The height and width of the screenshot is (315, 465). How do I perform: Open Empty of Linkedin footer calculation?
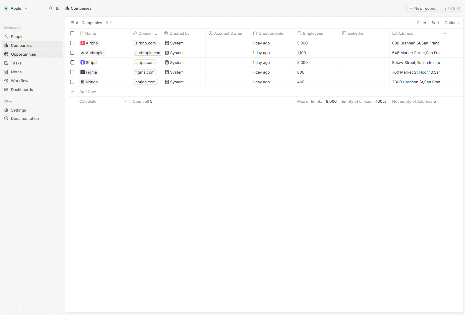pos(364,101)
